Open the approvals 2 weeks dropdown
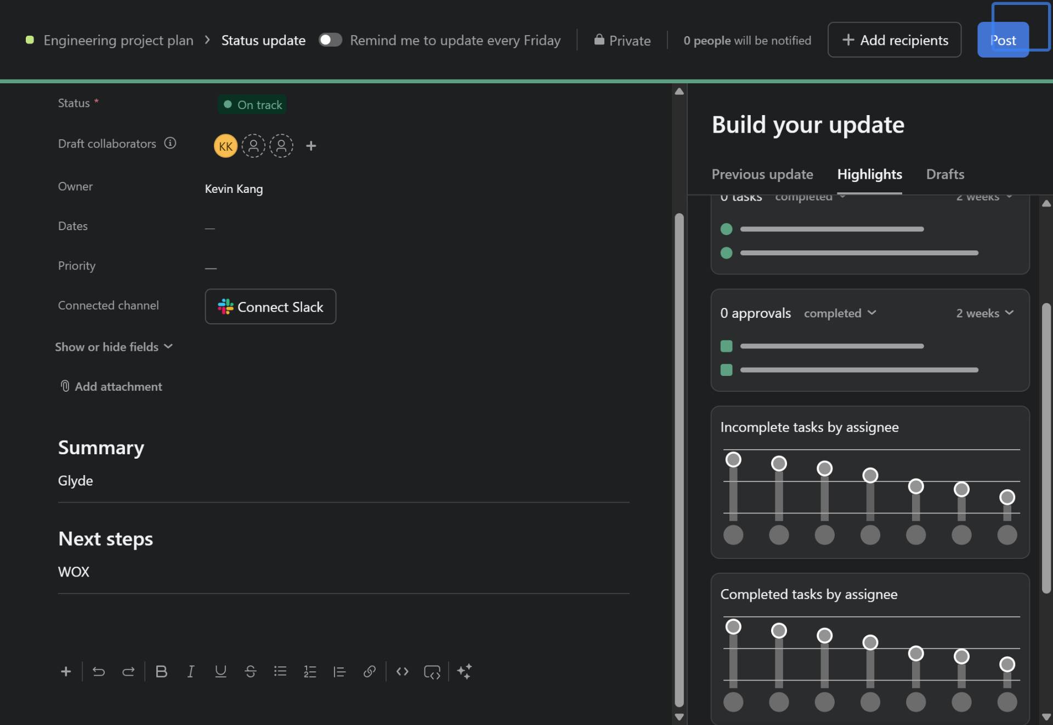This screenshot has height=725, width=1053. pyautogui.click(x=984, y=313)
